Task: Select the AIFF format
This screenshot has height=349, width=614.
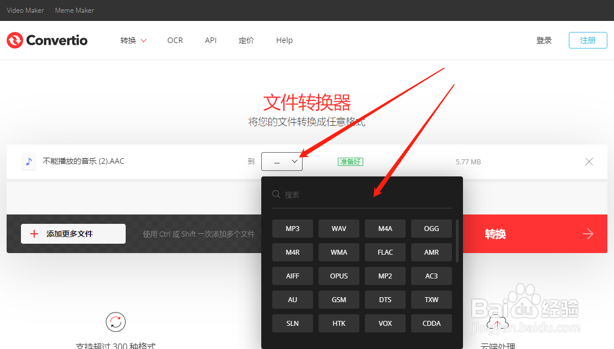Action: (x=292, y=276)
